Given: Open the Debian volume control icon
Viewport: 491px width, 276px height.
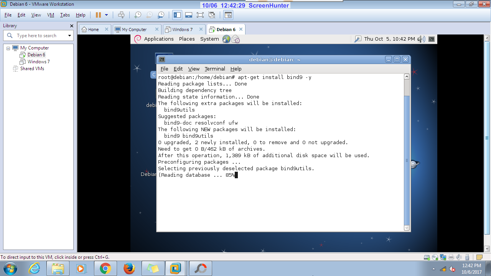Looking at the screenshot, I should [x=422, y=39].
